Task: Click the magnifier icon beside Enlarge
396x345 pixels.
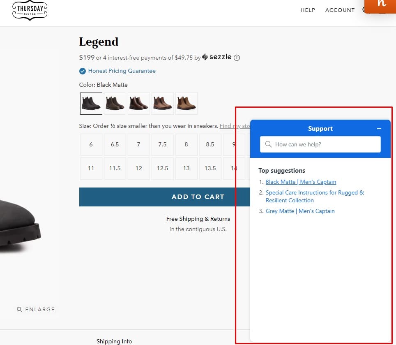Action: [19, 309]
